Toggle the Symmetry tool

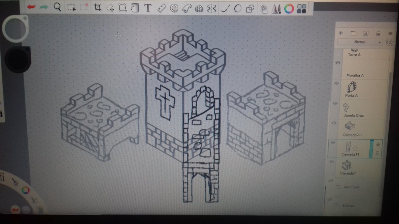211,9
